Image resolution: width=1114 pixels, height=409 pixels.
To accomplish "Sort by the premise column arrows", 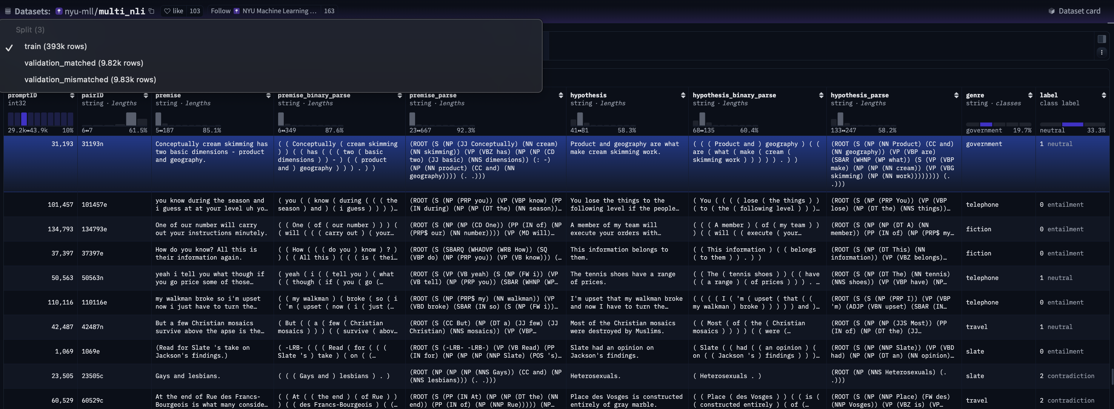I will click(268, 95).
